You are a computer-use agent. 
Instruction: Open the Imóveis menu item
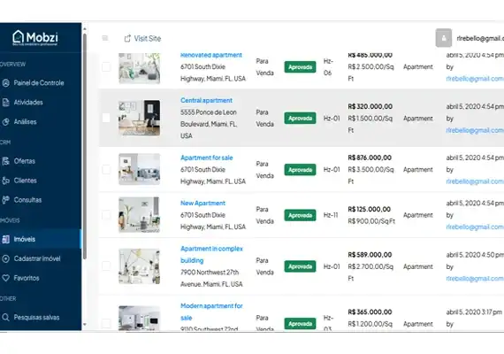(x=41, y=239)
